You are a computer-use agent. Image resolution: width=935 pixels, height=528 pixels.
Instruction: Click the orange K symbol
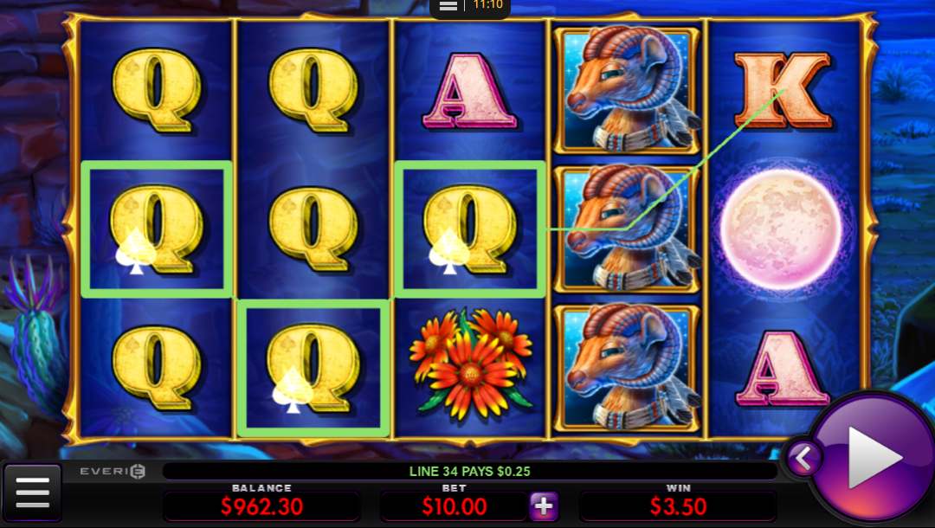coord(782,90)
